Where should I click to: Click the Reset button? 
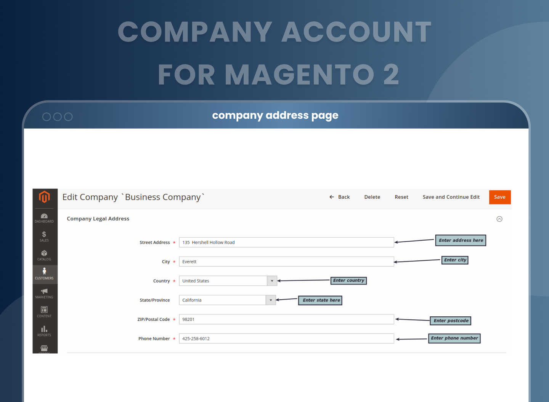tap(401, 197)
